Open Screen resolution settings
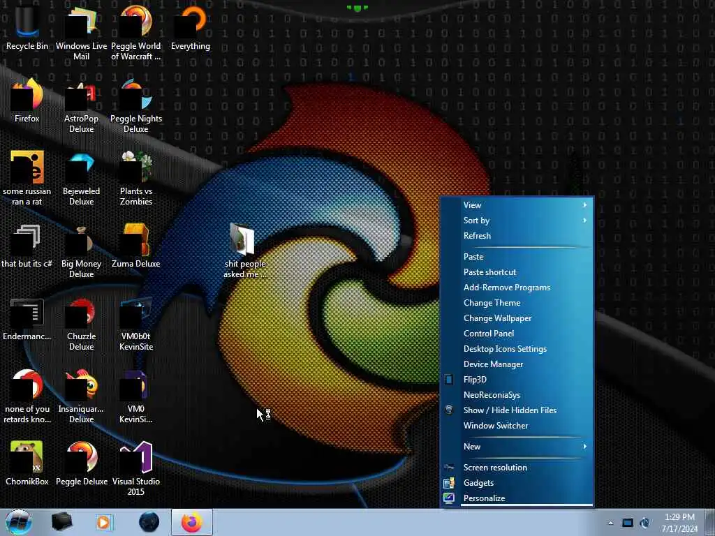This screenshot has height=536, width=715. pyautogui.click(x=517, y=468)
